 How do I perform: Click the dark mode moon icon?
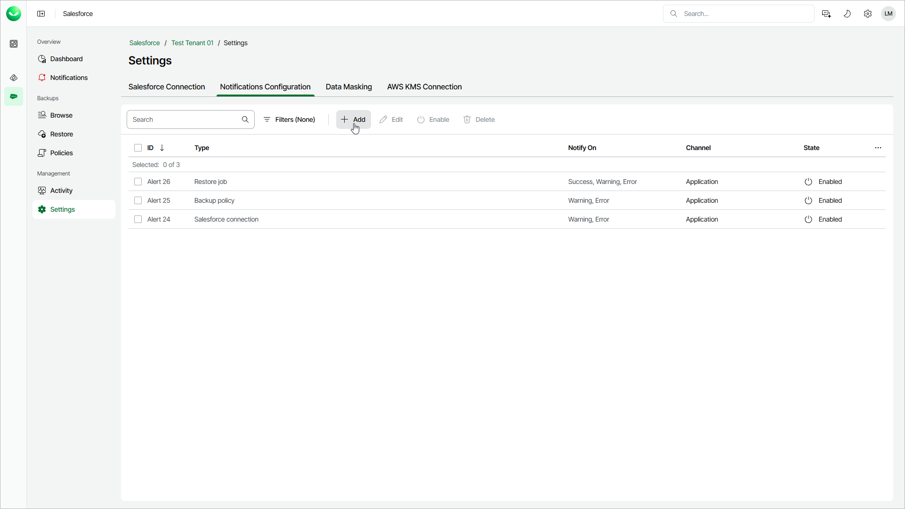[x=847, y=14]
